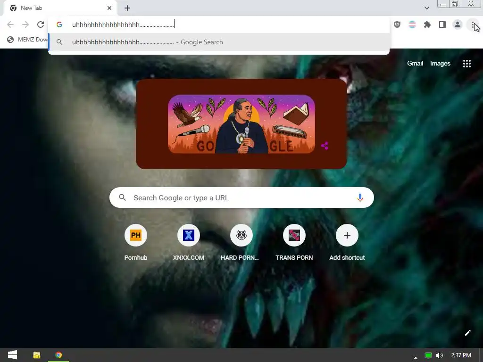Open the green network tray icon
Viewport: 483px width, 362px height.
coord(428,355)
